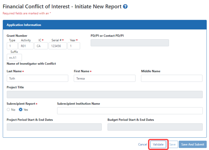This screenshot has height=150, width=209.
Task: Click the grant Type field
Action: point(12,46)
